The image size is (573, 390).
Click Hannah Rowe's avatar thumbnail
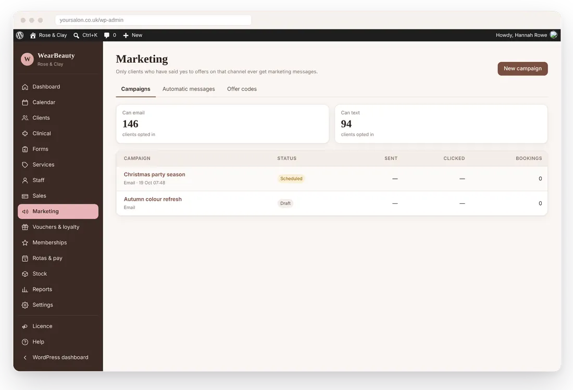click(x=554, y=35)
